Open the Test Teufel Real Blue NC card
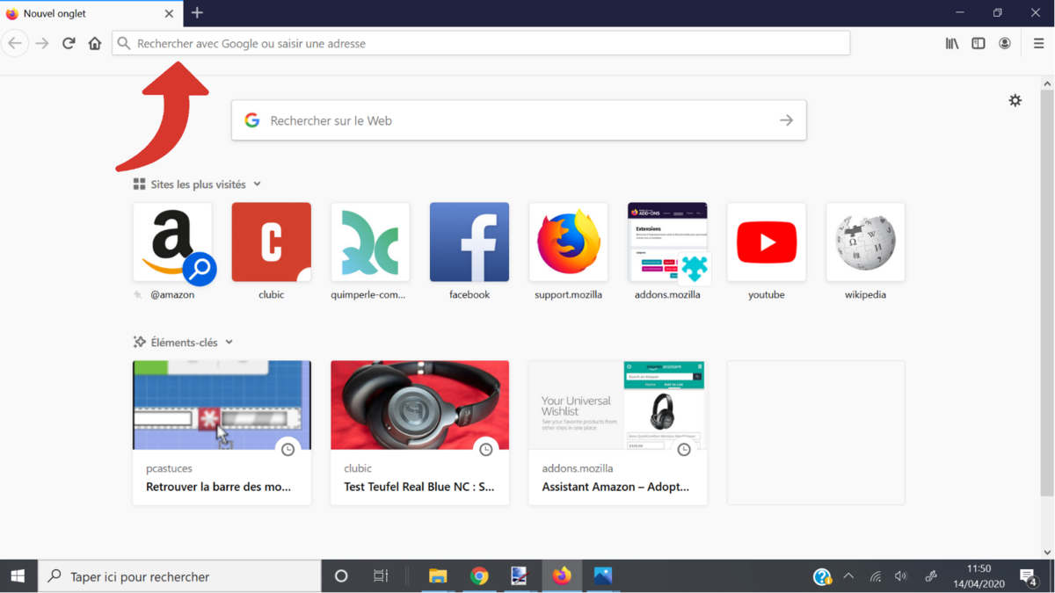1055x593 pixels. 419,432
